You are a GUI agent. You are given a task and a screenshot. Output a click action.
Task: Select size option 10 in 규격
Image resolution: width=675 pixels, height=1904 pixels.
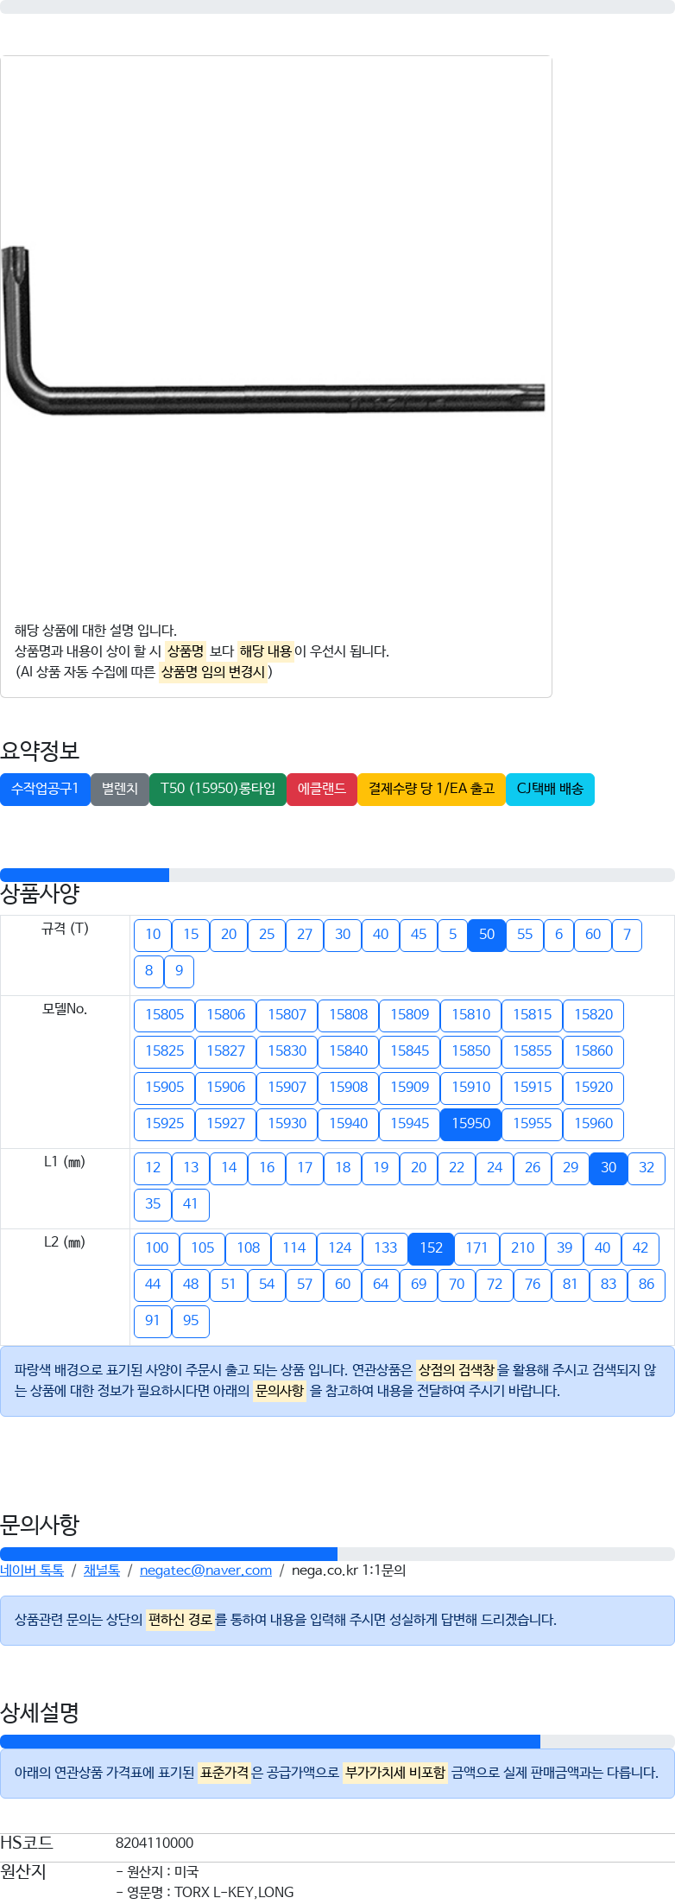pyautogui.click(x=153, y=935)
